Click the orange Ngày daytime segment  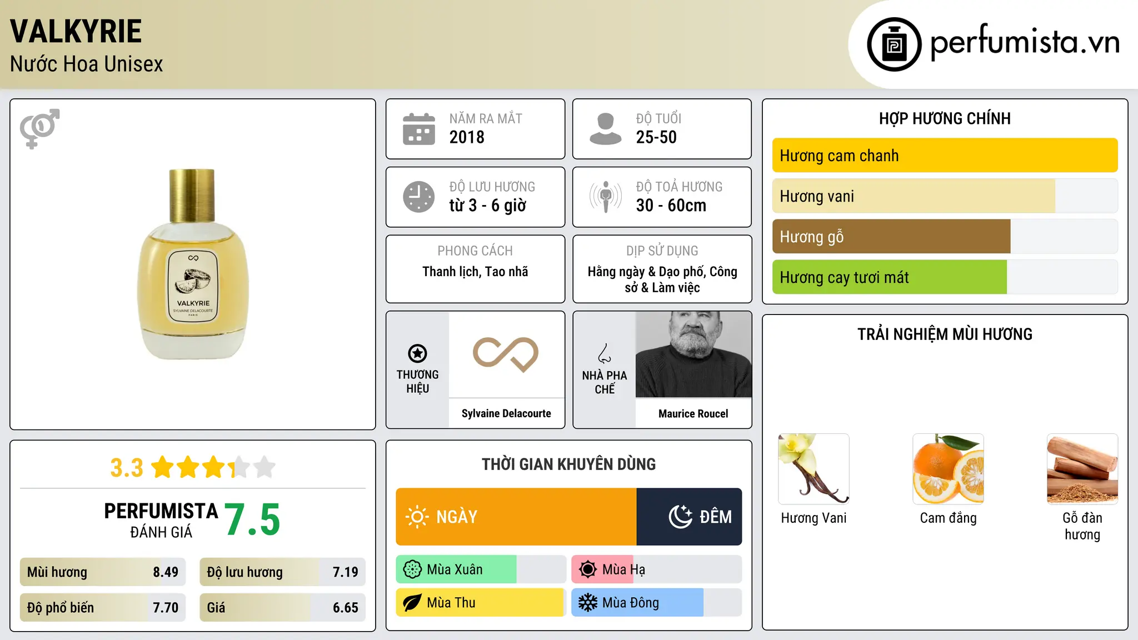pyautogui.click(x=516, y=517)
